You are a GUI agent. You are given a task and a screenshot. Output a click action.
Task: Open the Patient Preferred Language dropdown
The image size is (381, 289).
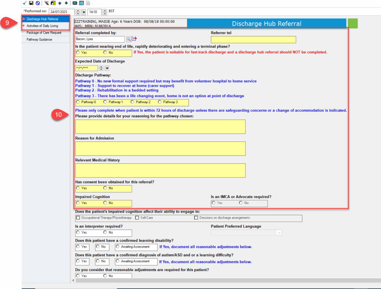(x=279, y=232)
